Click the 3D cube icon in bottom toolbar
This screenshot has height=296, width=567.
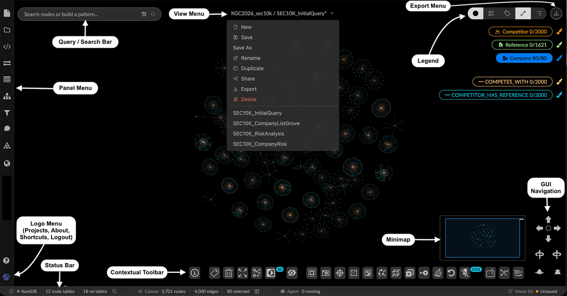pos(396,273)
